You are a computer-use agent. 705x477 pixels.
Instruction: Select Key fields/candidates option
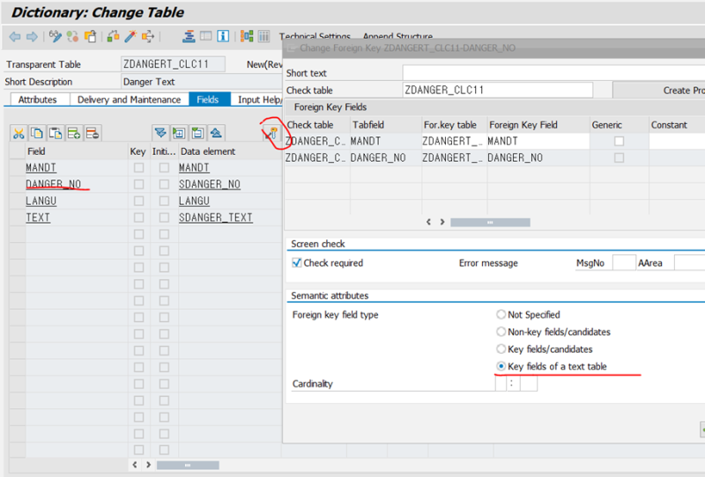click(501, 349)
